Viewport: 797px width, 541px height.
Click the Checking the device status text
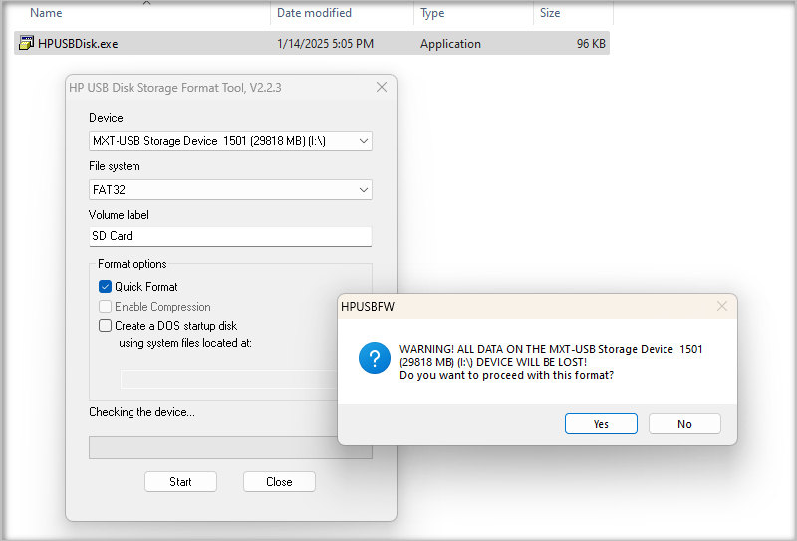coord(141,412)
